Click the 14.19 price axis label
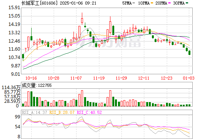Image resolution: width=198 pixels, height=139 pixels. pos(14,24)
